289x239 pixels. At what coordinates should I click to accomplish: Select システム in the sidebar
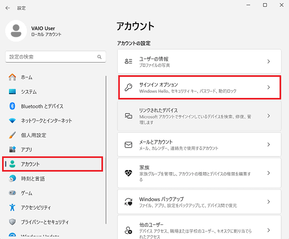coord(54,92)
